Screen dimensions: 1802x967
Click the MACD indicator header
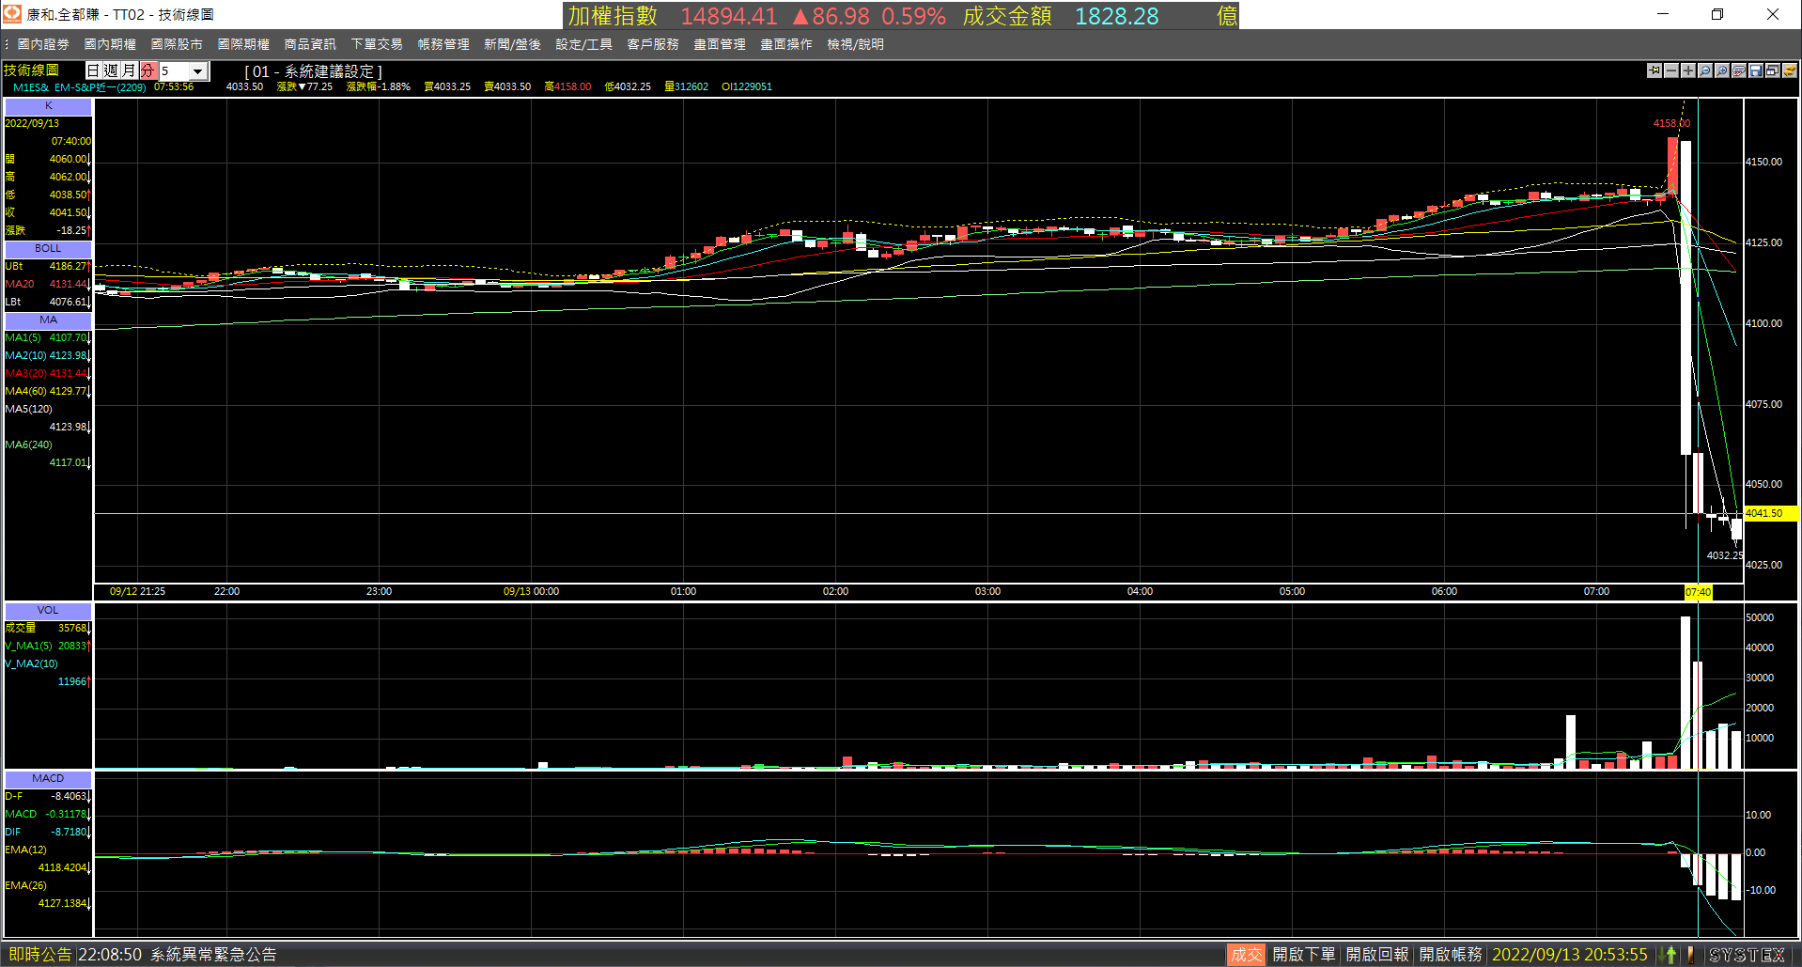click(49, 779)
